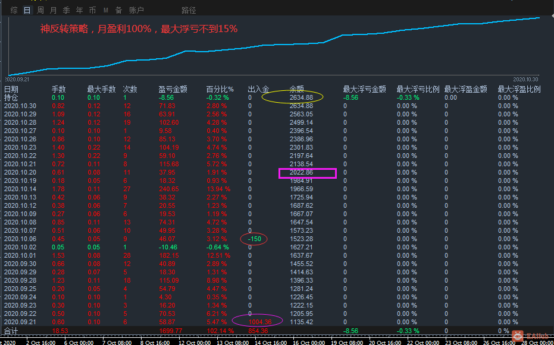Switch to the 综 summary tab

(x=14, y=10)
